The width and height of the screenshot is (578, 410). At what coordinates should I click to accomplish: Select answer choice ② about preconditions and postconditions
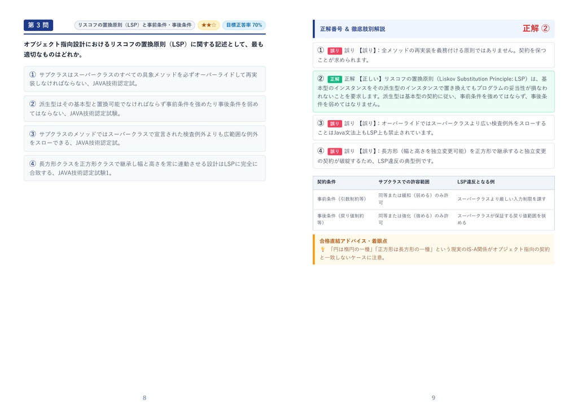144,109
